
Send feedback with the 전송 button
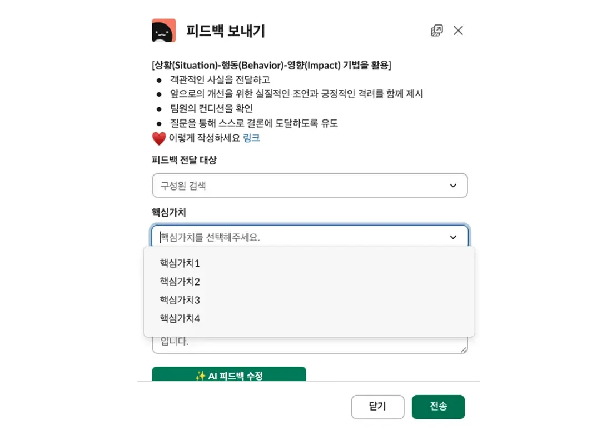pos(438,407)
